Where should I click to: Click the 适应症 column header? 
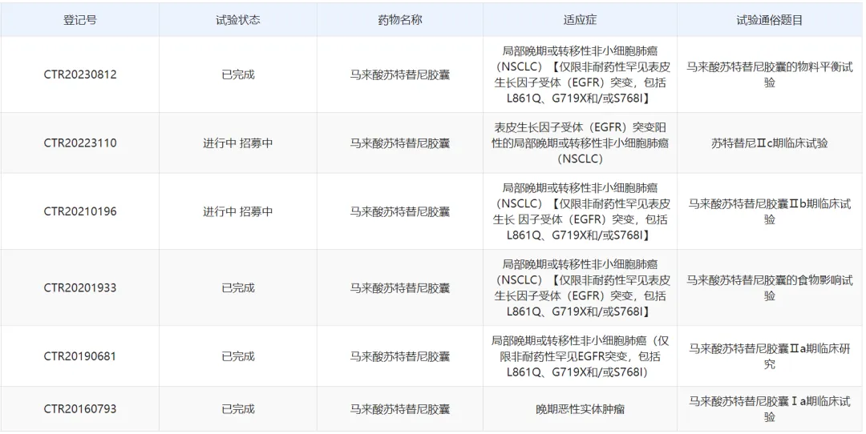580,20
